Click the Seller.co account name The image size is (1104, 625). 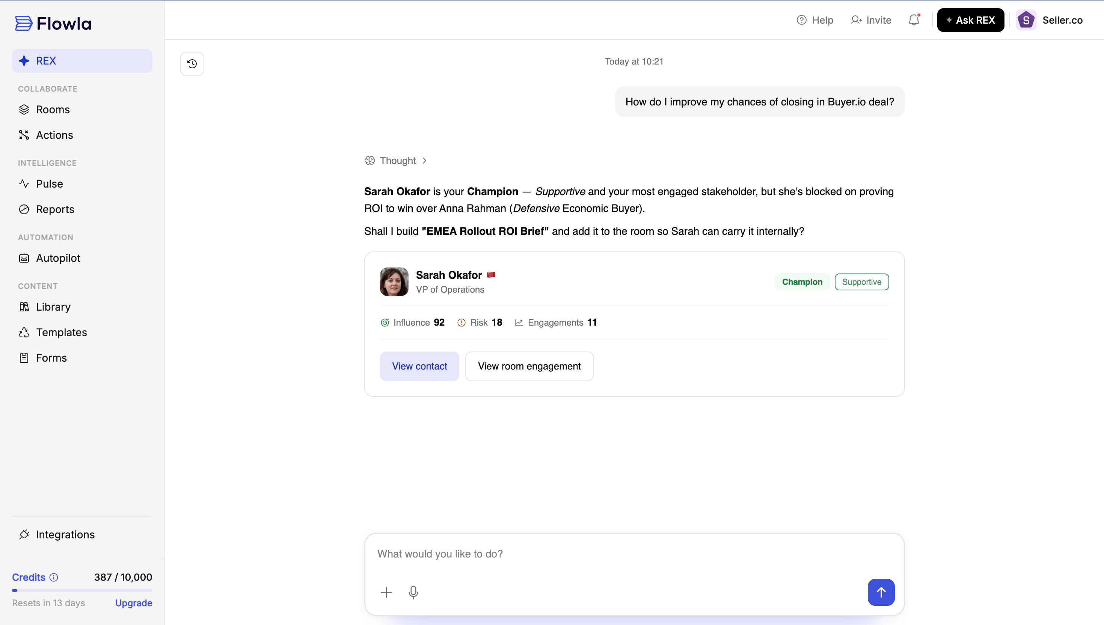(1062, 20)
